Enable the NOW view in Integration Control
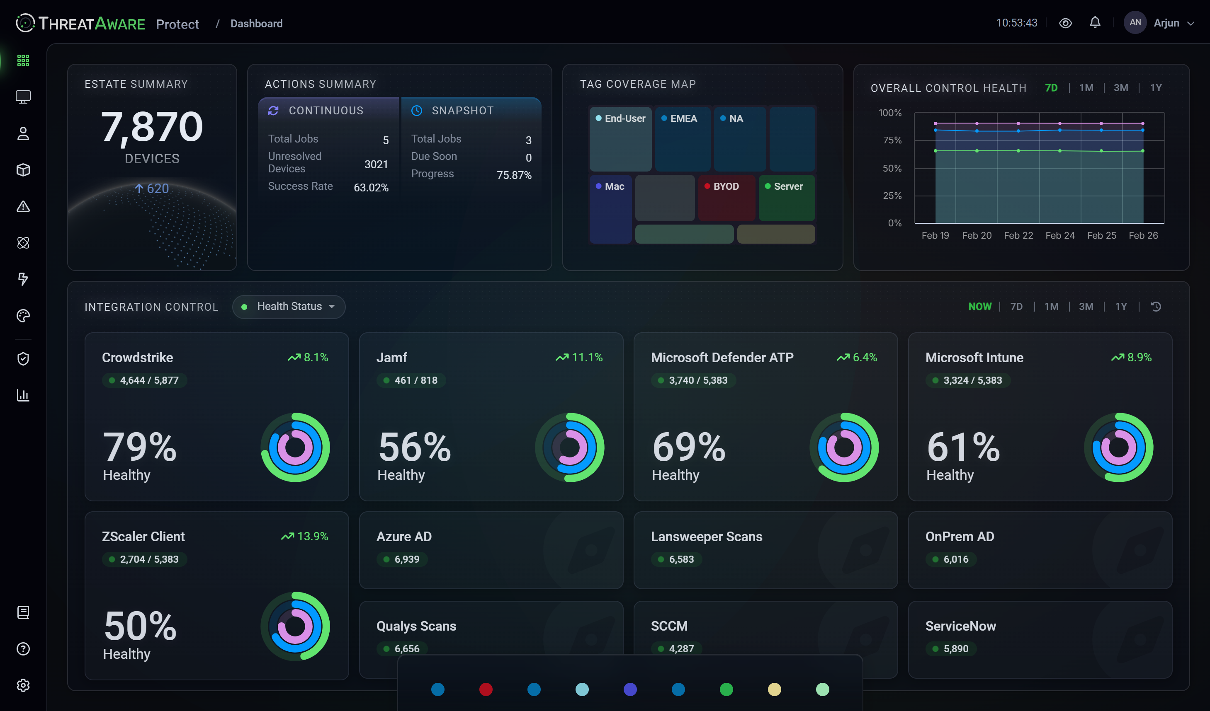Screen dimensions: 1210x711 (980, 306)
